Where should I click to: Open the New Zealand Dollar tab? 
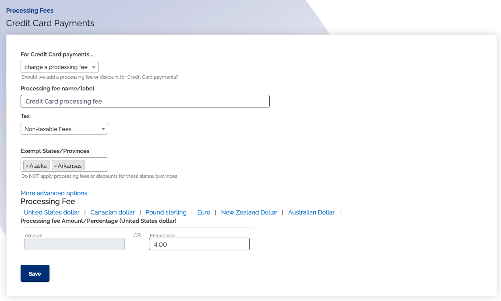pyautogui.click(x=249, y=212)
